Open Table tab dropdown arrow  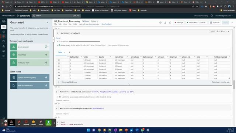(65, 52)
